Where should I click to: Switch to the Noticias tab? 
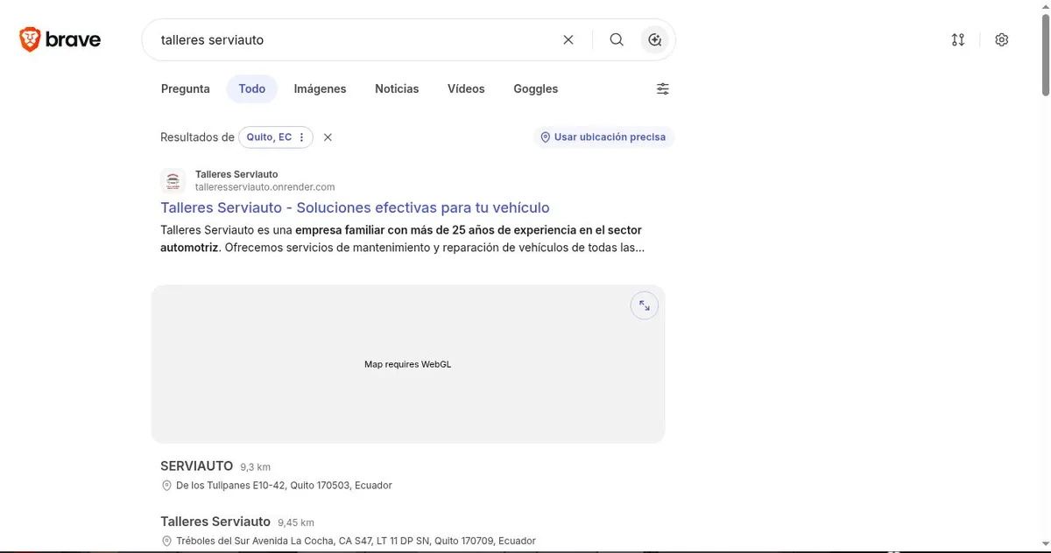pyautogui.click(x=397, y=88)
